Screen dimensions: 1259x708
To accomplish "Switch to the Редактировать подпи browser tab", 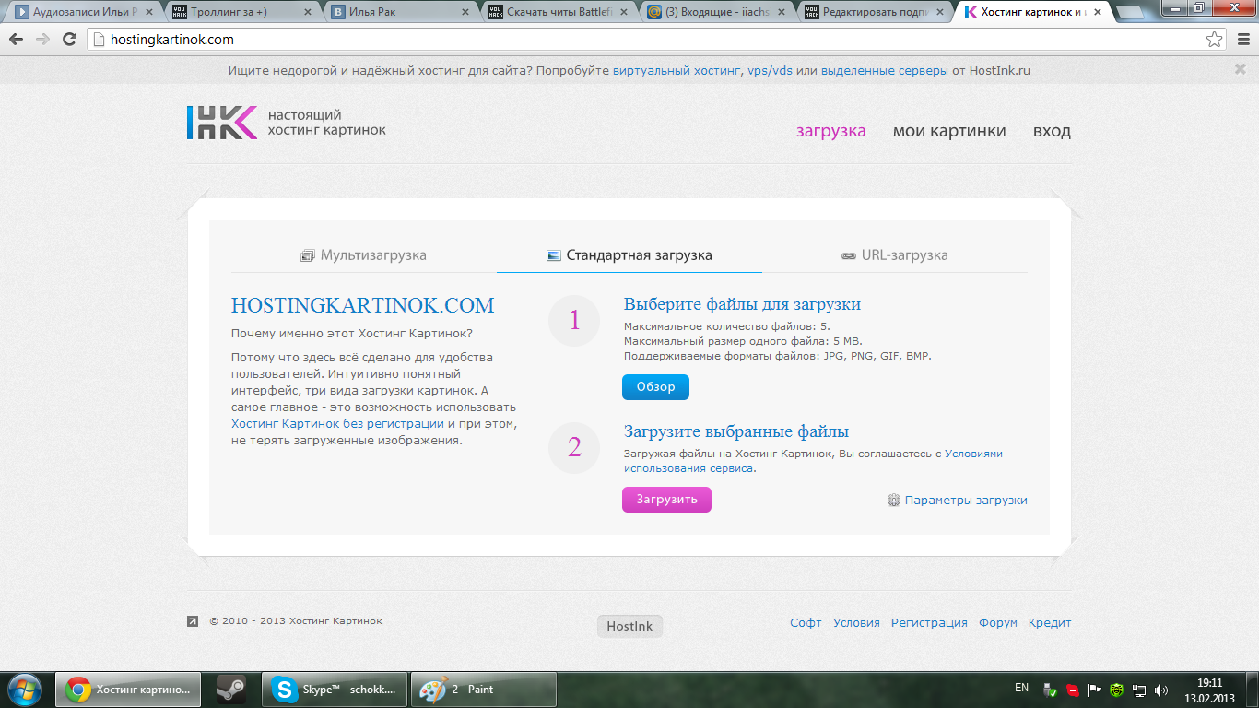I will 876,12.
